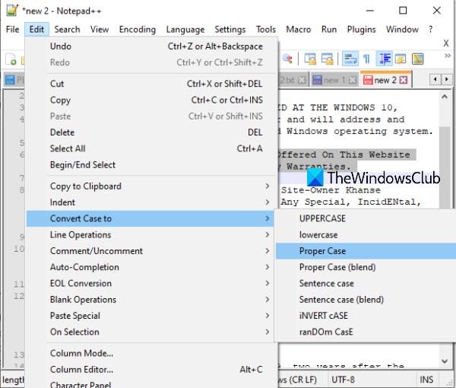Select iNVERT cASE option

(x=366, y=316)
